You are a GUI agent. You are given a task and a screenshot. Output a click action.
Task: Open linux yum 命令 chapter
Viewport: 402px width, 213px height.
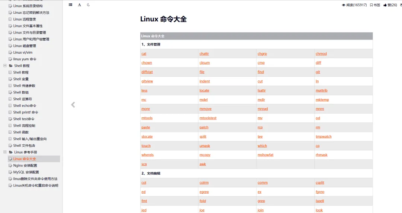(25, 59)
